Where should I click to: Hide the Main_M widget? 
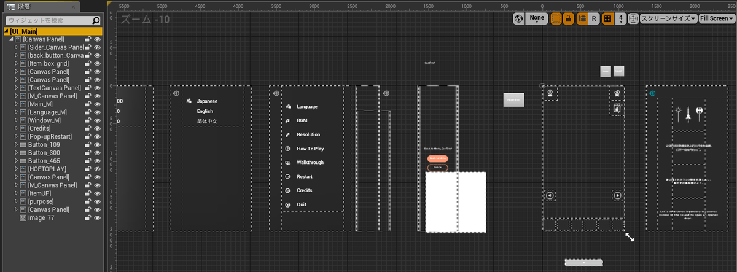97,104
